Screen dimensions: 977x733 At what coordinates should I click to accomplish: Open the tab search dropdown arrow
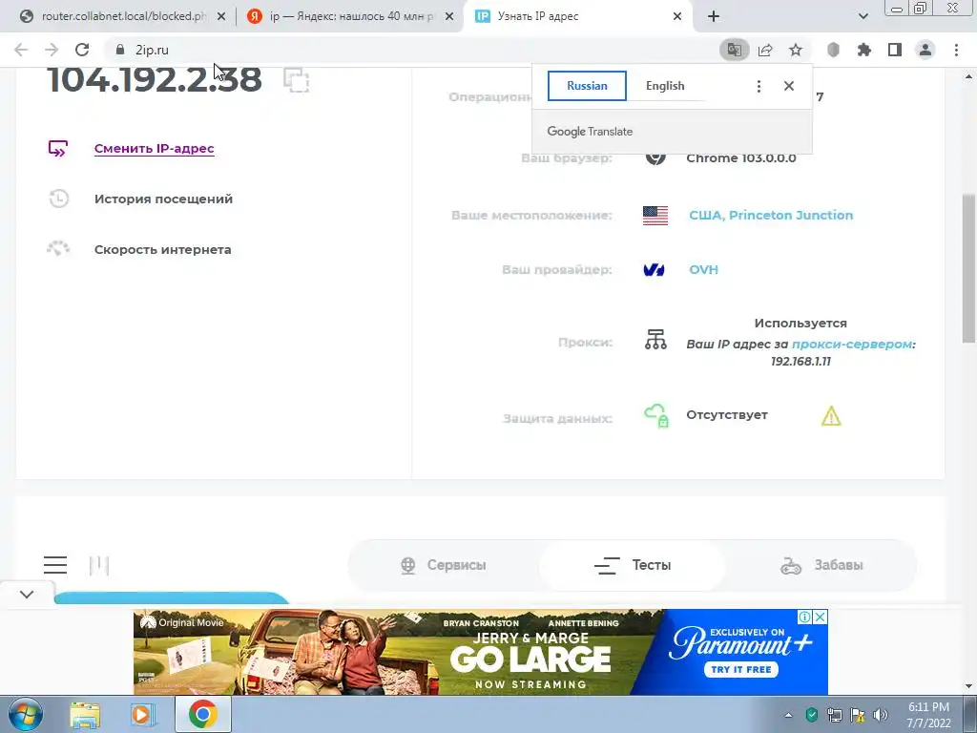click(x=863, y=17)
